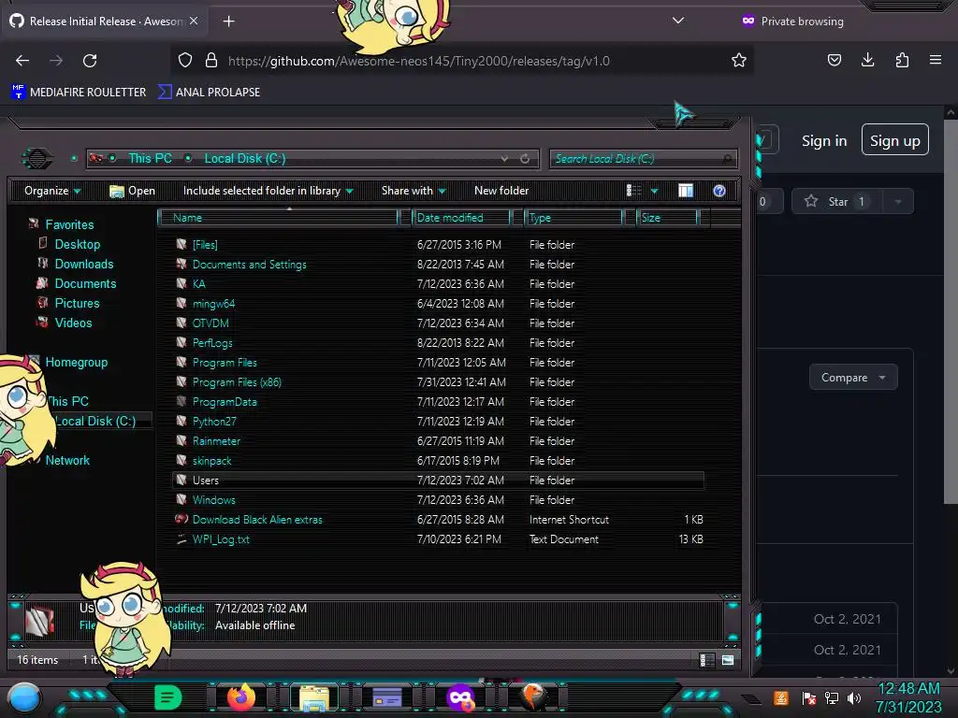Expand the Star list dropdown arrow
958x718 pixels.
point(897,202)
